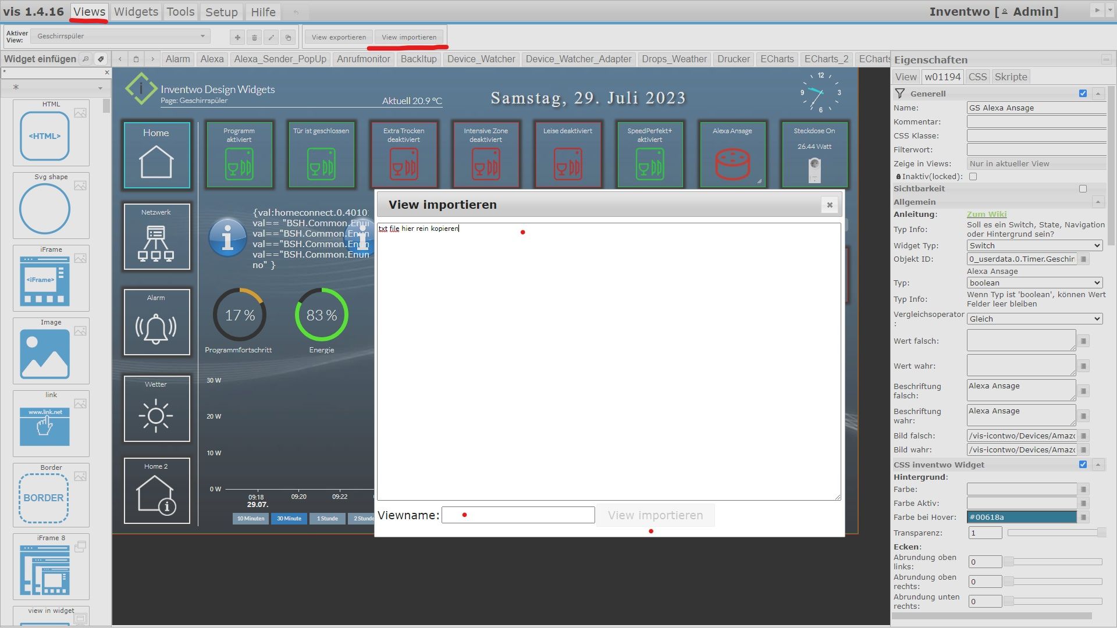This screenshot has height=628, width=1117.
Task: Click the Viewname input field
Action: (518, 515)
